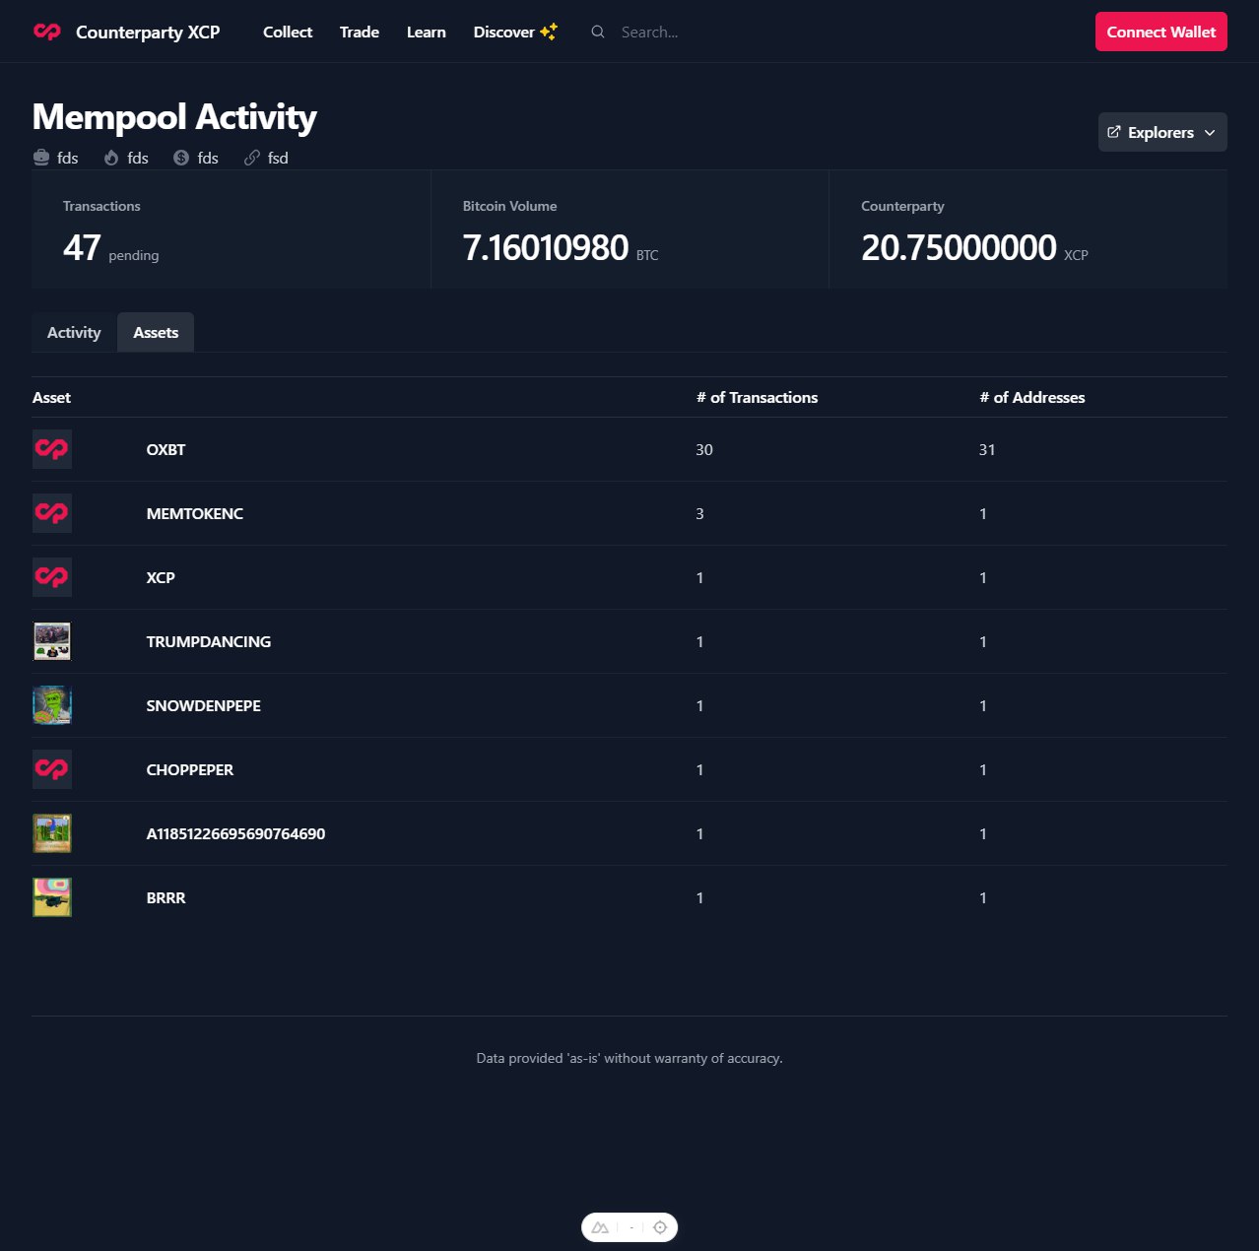Click the chain link icon beside fsd
The image size is (1259, 1251).
(x=252, y=158)
